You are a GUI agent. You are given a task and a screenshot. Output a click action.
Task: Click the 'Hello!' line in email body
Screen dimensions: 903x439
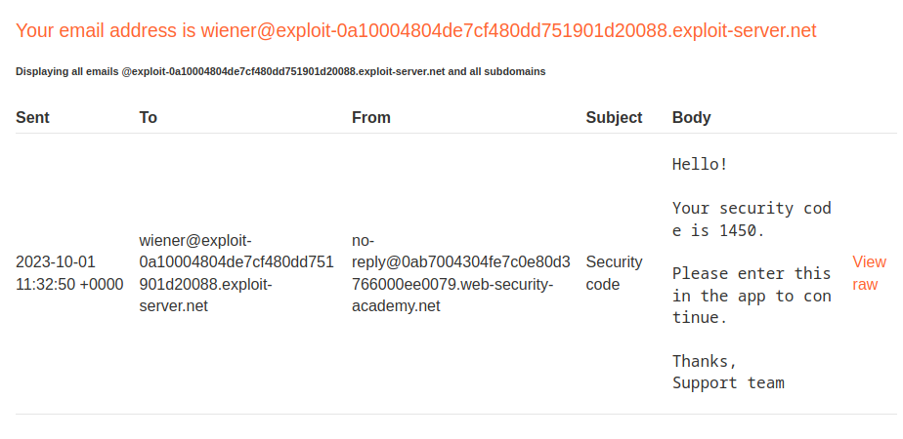point(700,164)
